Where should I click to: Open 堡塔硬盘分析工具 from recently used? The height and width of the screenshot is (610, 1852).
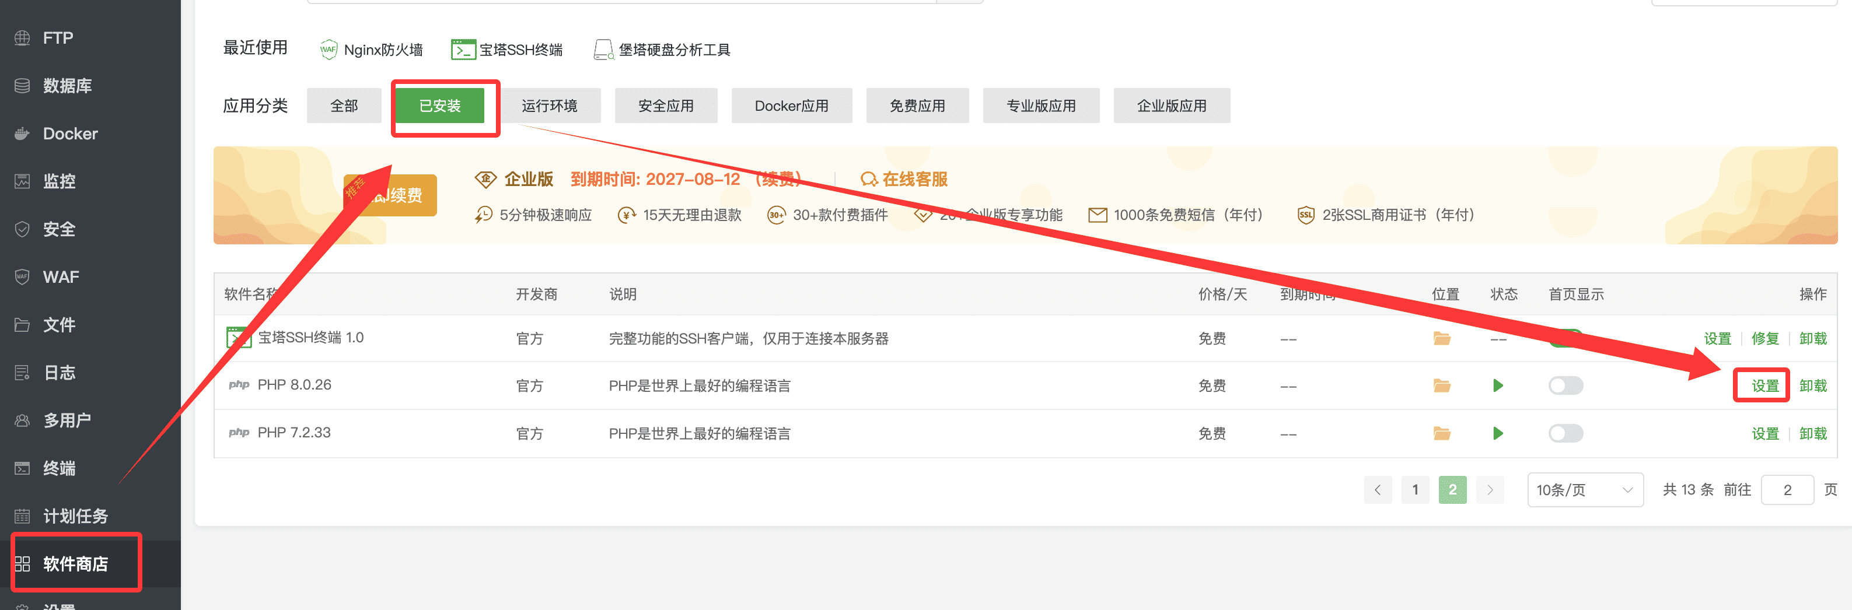coord(662,50)
